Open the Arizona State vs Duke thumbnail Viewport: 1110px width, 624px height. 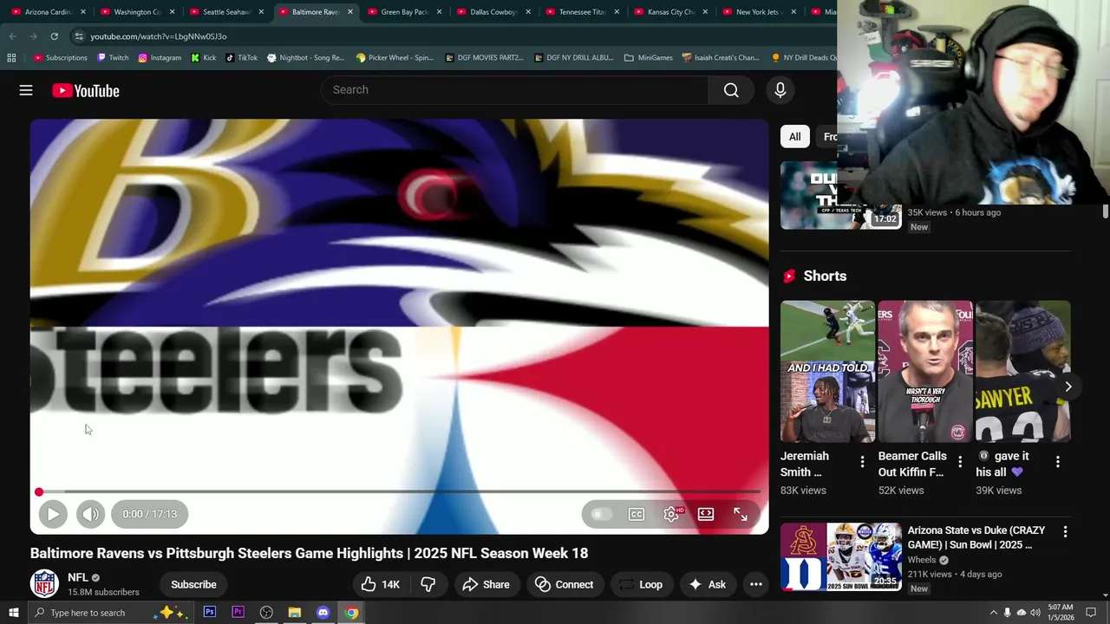(x=841, y=556)
